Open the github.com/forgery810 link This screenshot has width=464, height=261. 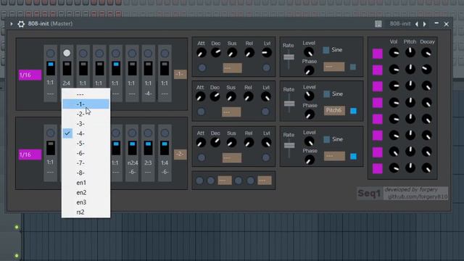418,196
